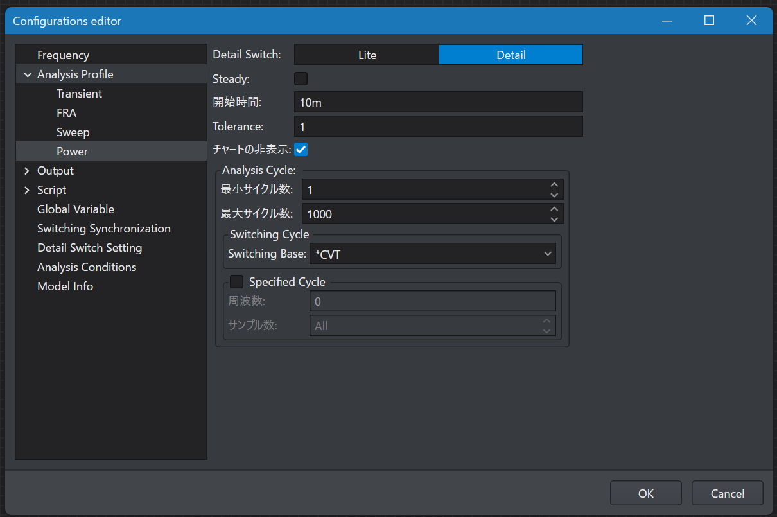Decrease 最小サイクル数 with down arrow

(x=554, y=195)
